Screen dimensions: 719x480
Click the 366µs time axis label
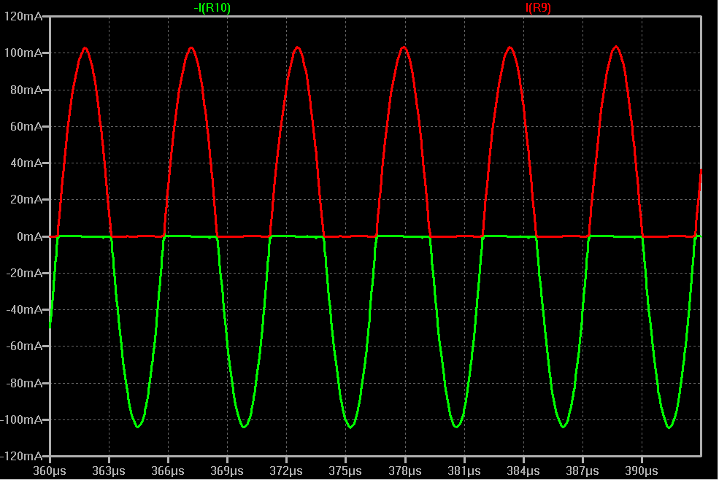tap(168, 471)
